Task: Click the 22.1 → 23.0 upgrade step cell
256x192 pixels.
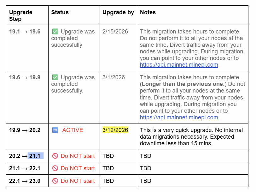Action: coord(25,181)
